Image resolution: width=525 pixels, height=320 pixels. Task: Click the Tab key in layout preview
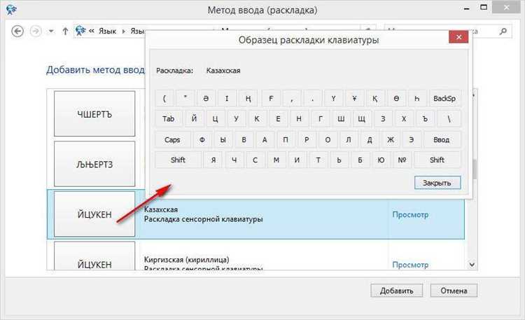coord(169,118)
